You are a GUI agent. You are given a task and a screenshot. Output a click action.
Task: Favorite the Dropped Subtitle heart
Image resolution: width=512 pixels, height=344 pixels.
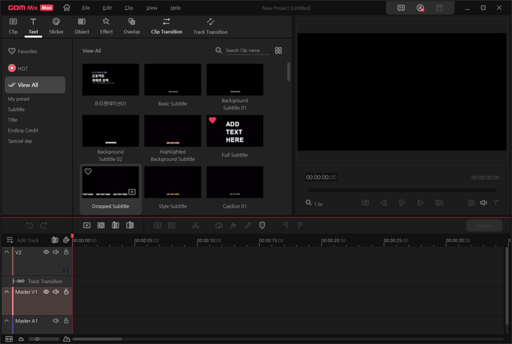(88, 172)
